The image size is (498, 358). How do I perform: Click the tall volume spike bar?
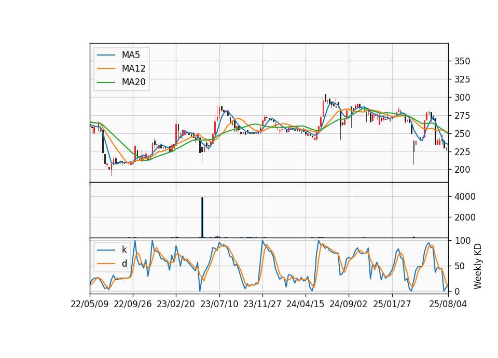tap(202, 217)
